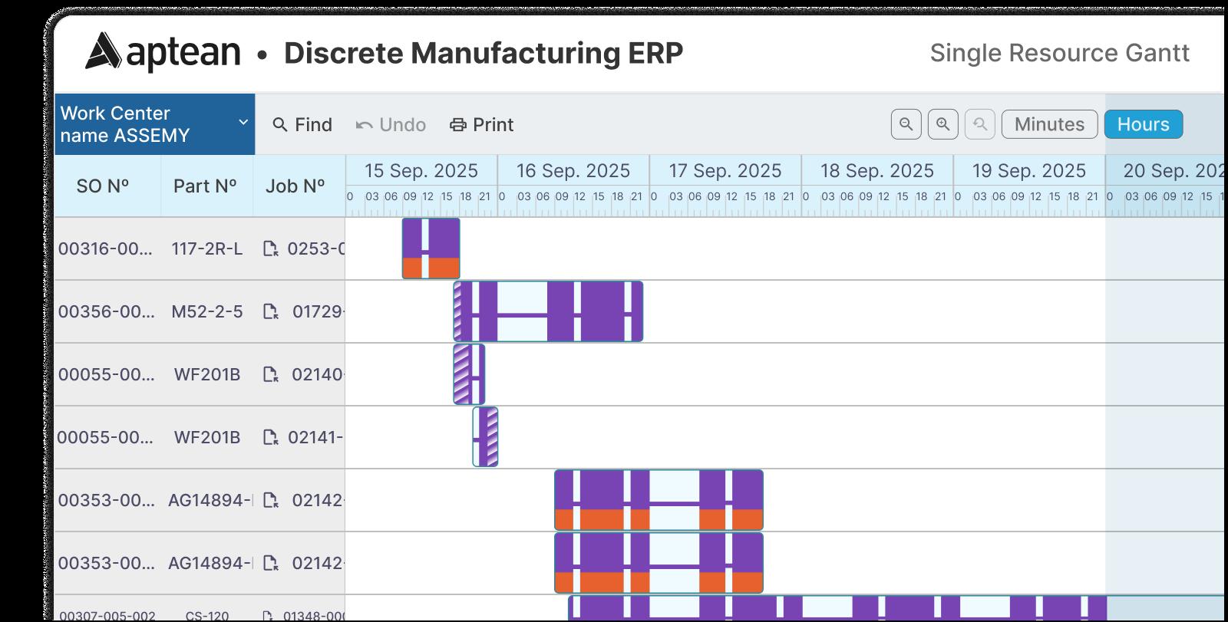Select the Gantt bar for part CS-120
1228x622 pixels.
click(x=896, y=609)
